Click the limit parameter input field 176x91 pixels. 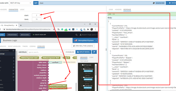click(36, 19)
